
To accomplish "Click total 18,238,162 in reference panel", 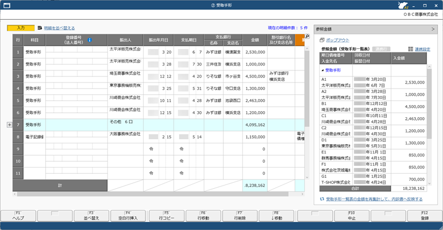I will tap(414, 189).
